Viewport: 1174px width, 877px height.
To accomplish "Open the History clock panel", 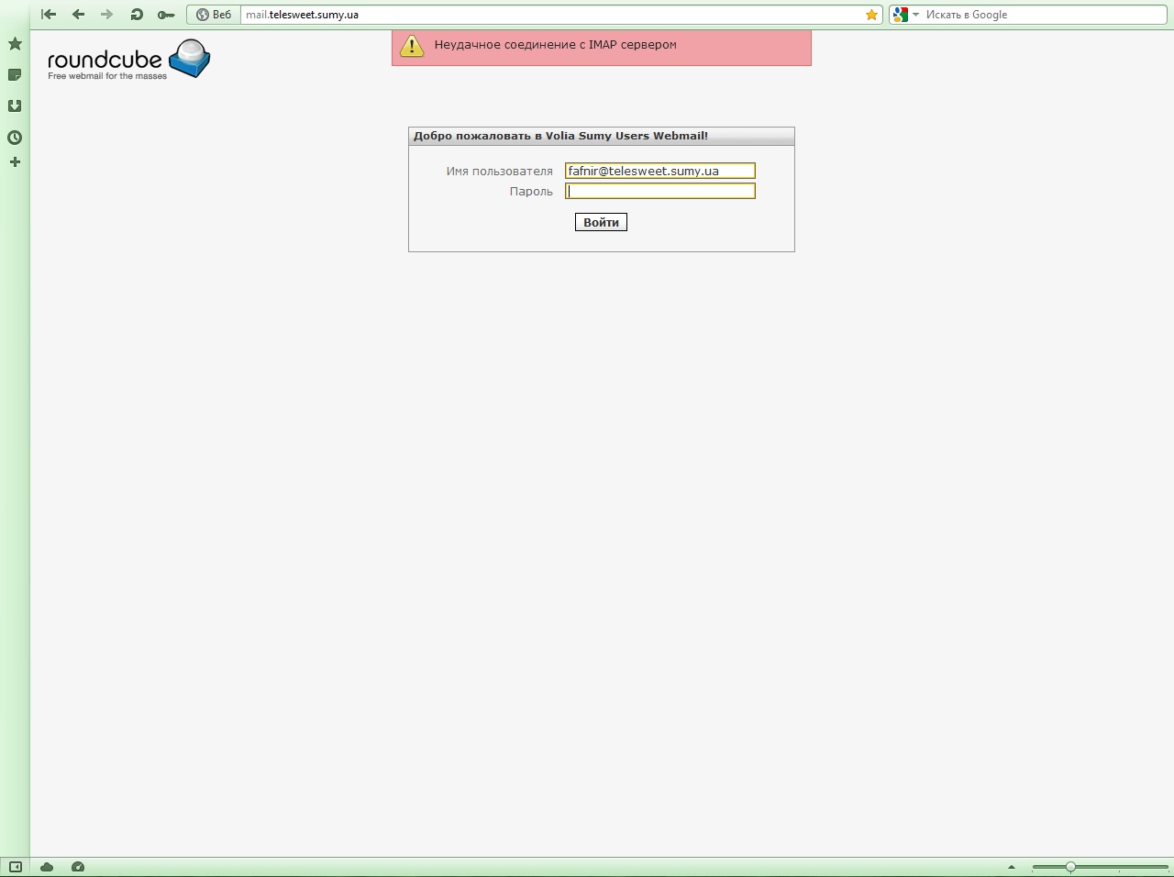I will (15, 138).
